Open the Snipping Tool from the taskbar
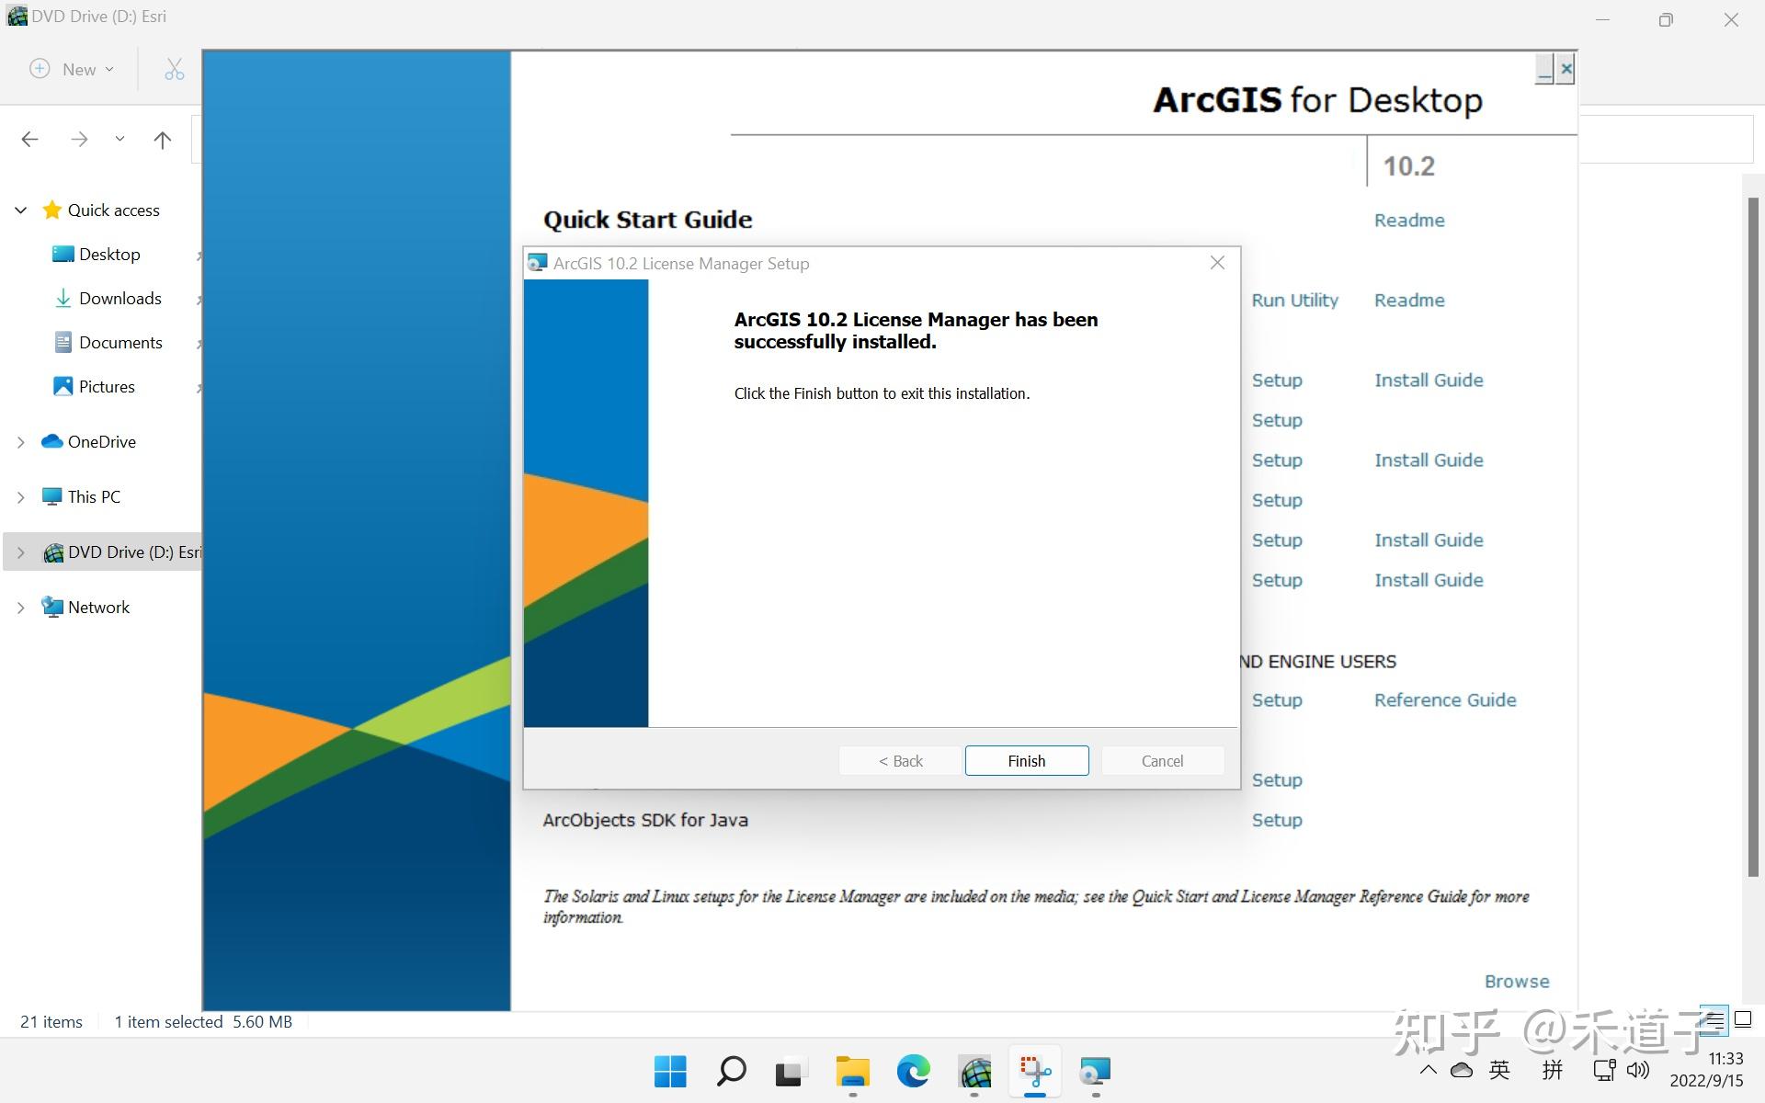The image size is (1765, 1103). pos(1034,1071)
